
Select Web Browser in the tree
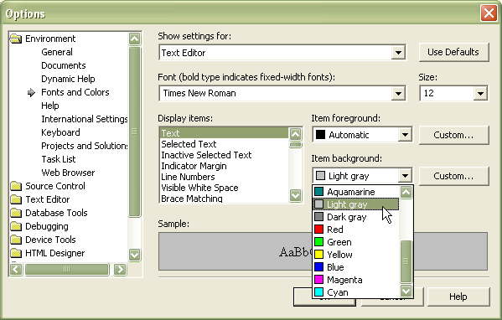(68, 173)
